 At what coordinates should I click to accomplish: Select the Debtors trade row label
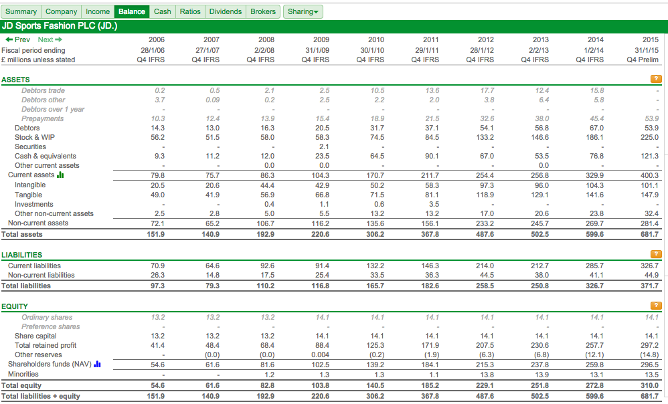43,91
